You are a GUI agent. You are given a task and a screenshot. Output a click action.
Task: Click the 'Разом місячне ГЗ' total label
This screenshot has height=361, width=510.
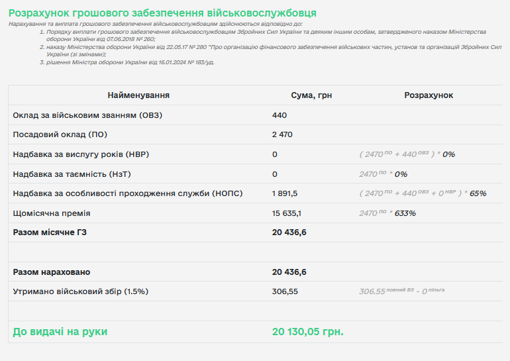50,232
